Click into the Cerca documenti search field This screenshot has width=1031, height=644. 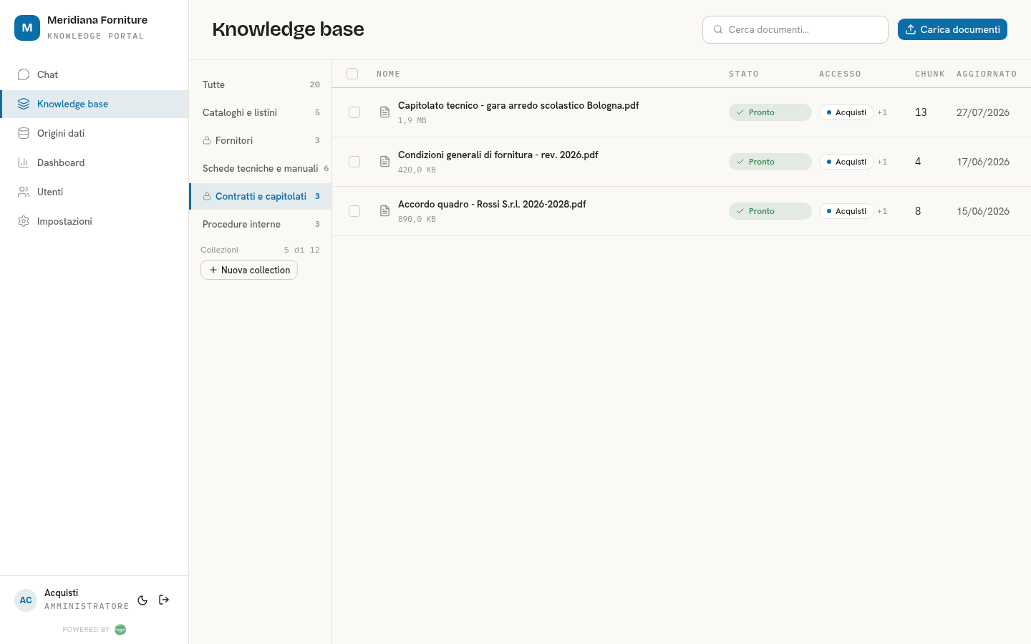(795, 29)
